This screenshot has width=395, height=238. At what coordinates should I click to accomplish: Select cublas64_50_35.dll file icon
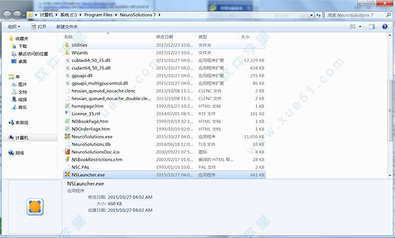tap(67, 60)
